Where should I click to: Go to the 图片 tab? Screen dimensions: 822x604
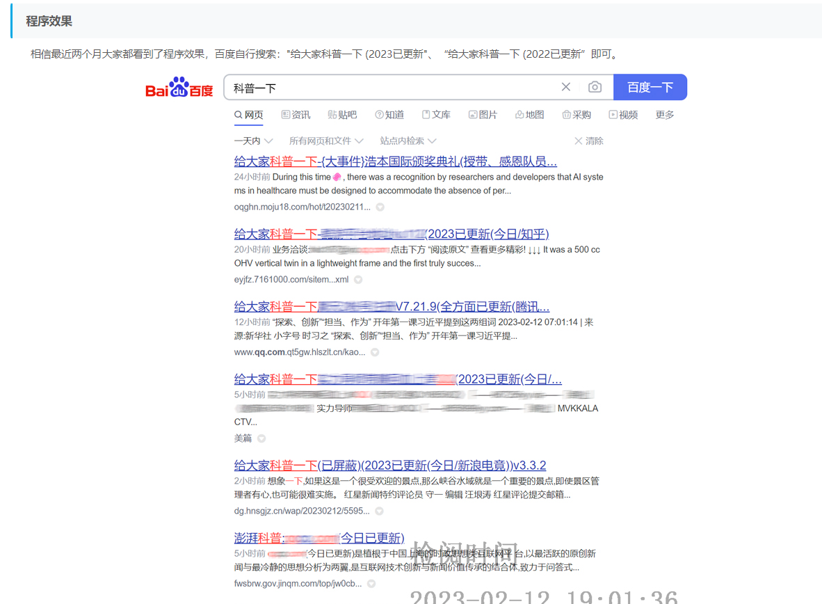tap(483, 115)
